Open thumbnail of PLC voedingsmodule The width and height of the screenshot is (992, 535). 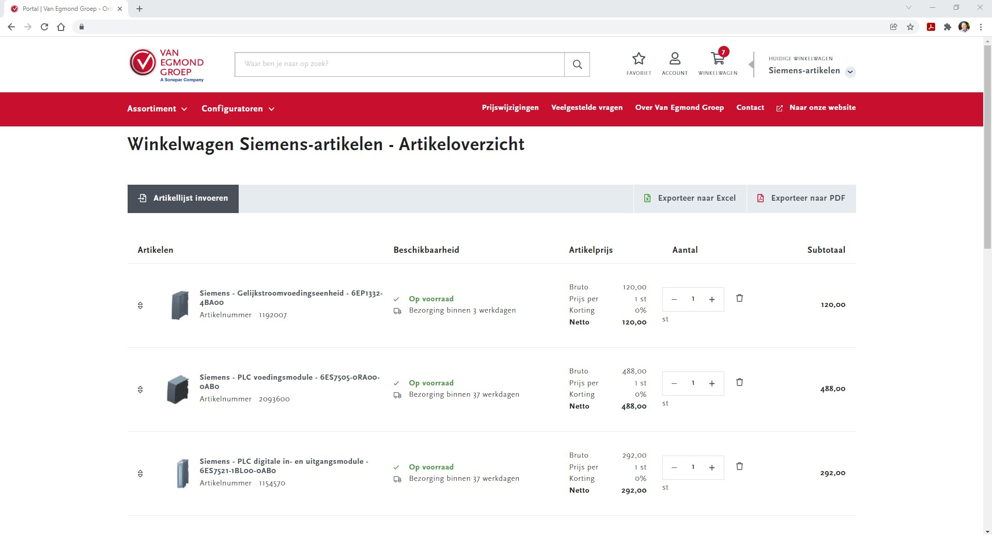pos(178,389)
